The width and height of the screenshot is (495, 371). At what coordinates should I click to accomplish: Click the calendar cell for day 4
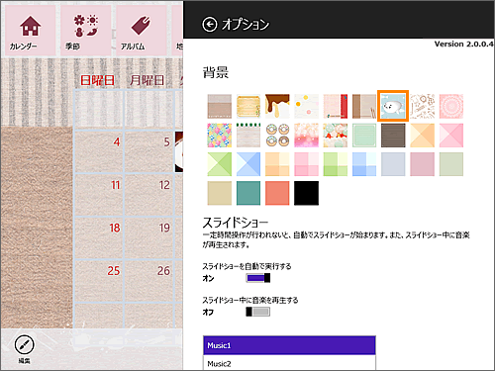pos(99,151)
